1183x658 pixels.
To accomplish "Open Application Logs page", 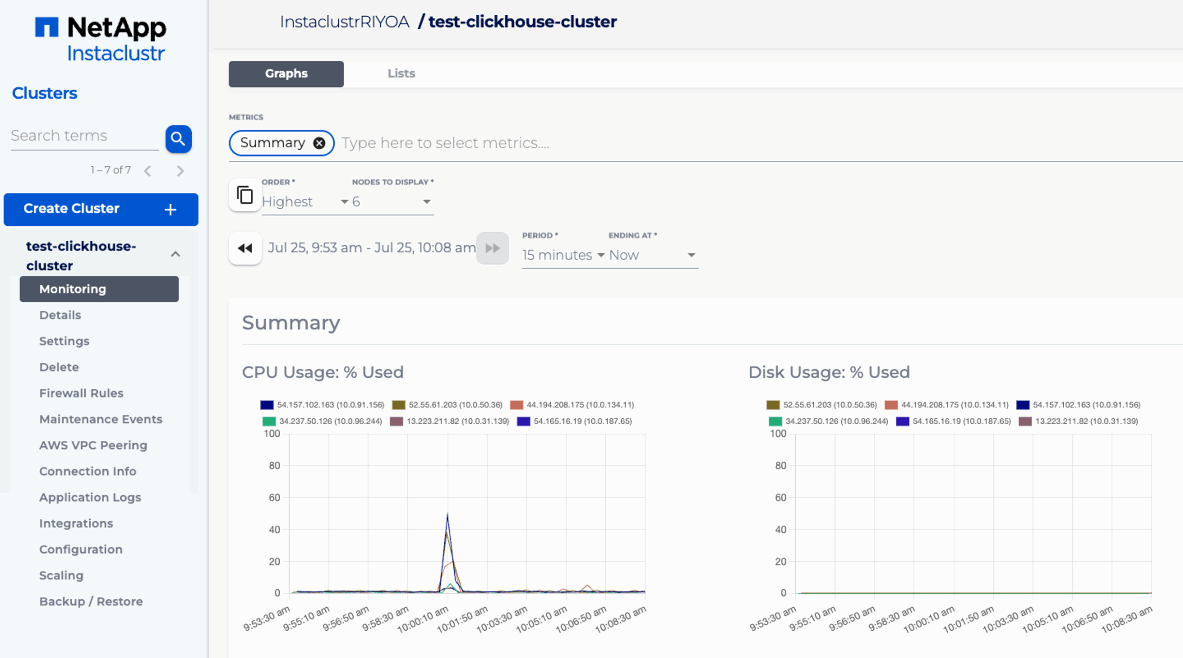I will tap(90, 498).
